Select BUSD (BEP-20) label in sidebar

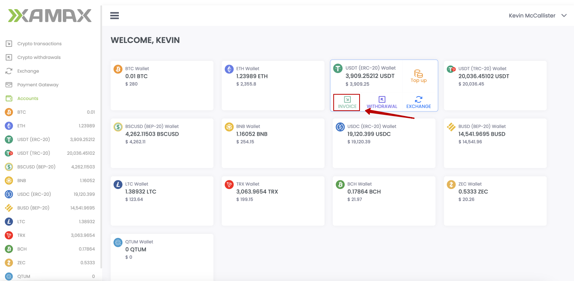coord(34,208)
